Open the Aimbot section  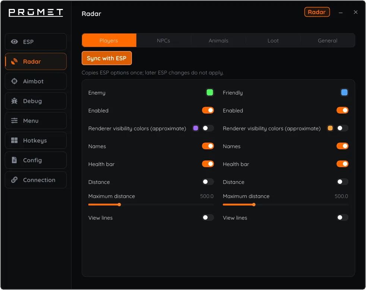[x=36, y=81]
